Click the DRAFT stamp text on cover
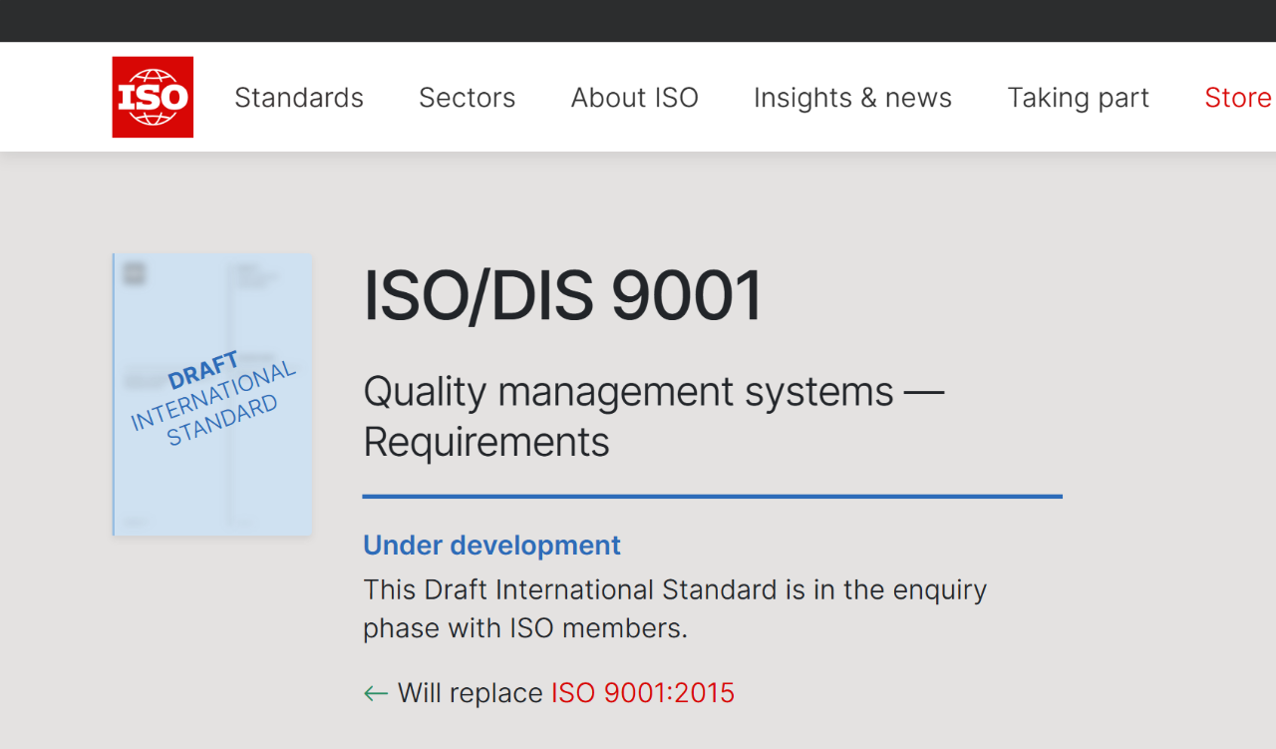This screenshot has width=1276, height=749. (x=203, y=371)
